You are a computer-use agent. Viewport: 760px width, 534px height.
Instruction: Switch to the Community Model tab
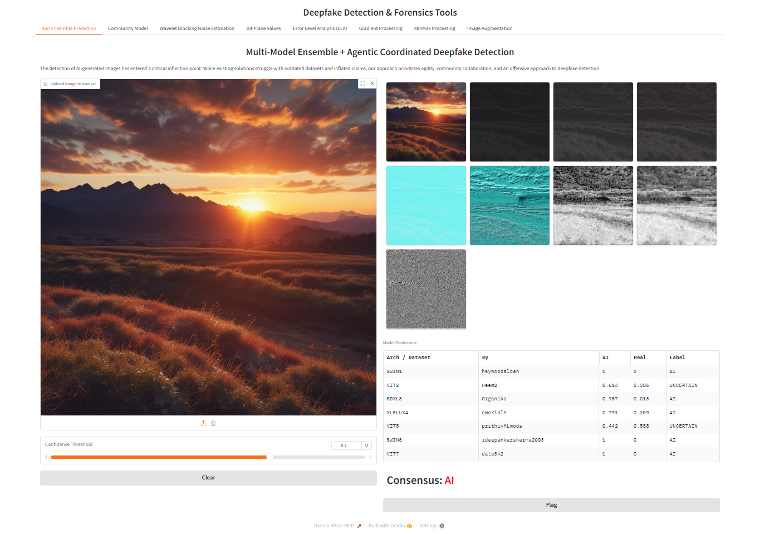(x=128, y=28)
